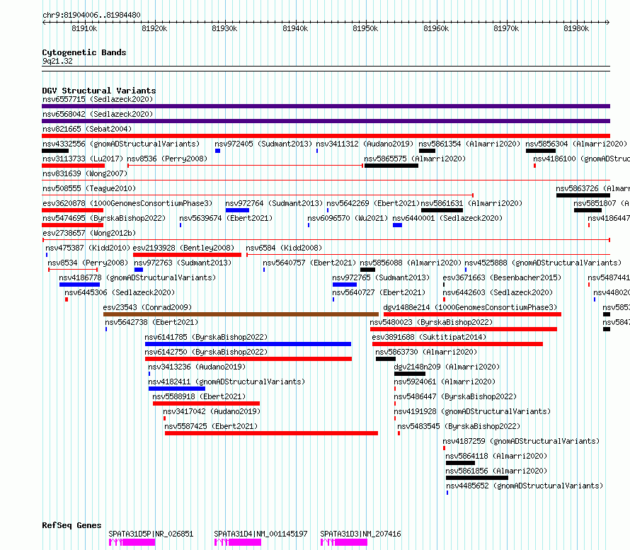Select nsv8534 (Perry2008) variant label
Screen dimensions: 630x550
click(88, 263)
